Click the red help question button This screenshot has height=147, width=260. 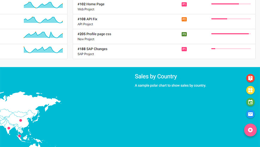tap(250, 78)
